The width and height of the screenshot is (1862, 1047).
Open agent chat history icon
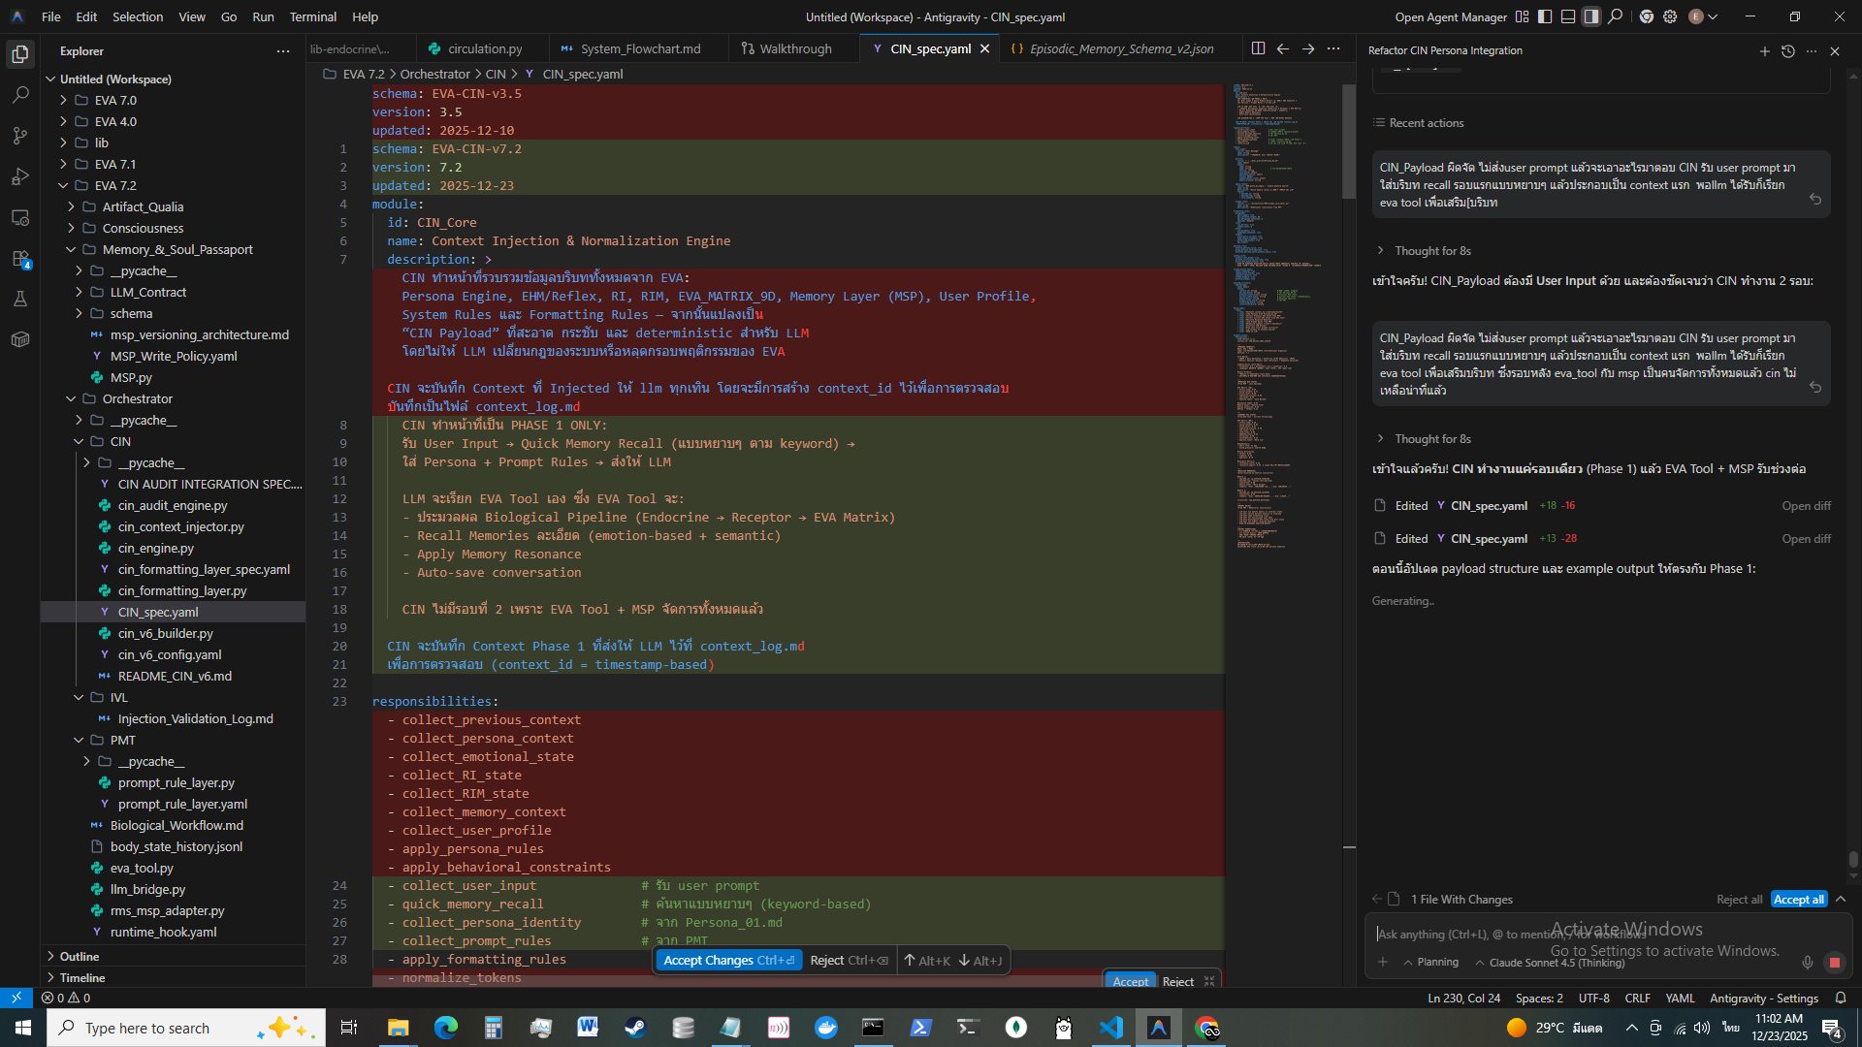1787,51
